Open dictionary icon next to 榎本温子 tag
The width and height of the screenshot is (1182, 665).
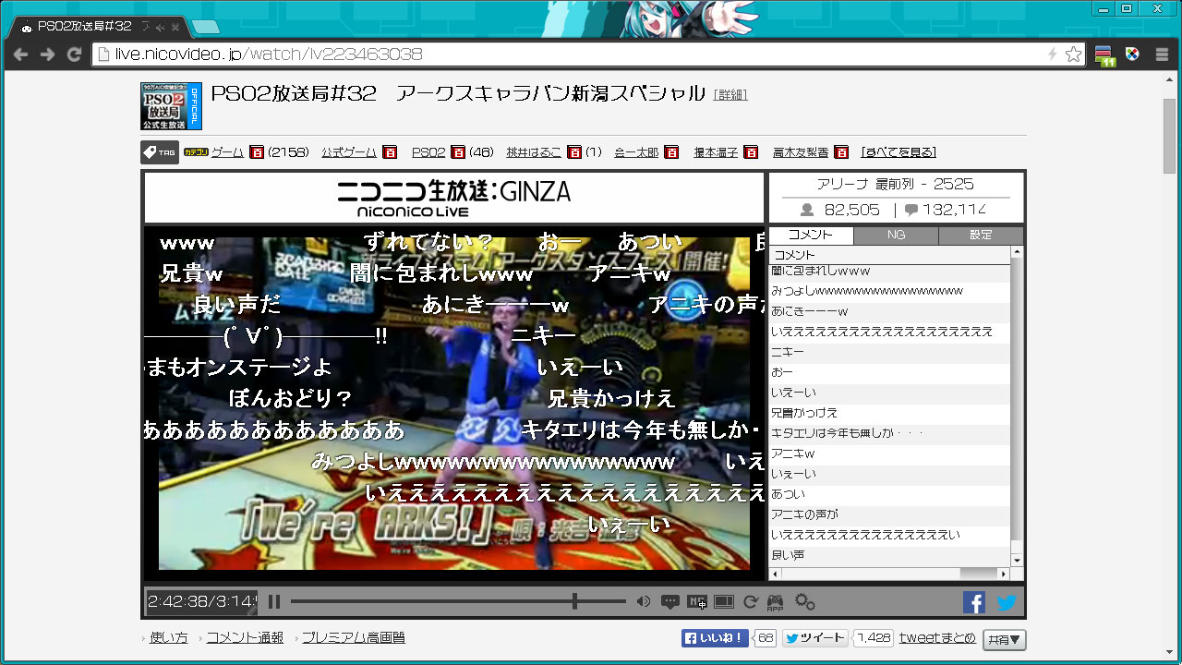751,152
